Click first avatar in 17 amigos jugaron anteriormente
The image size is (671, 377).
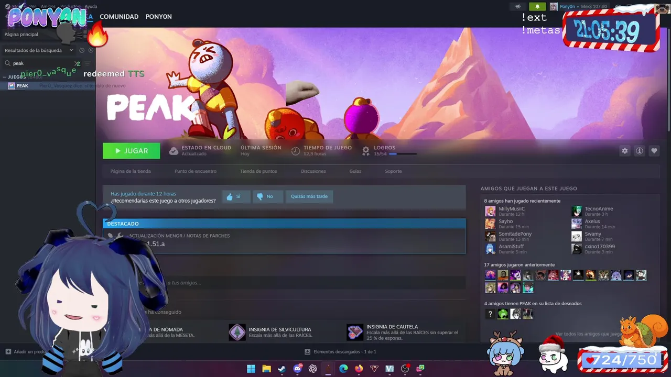pyautogui.click(x=490, y=275)
